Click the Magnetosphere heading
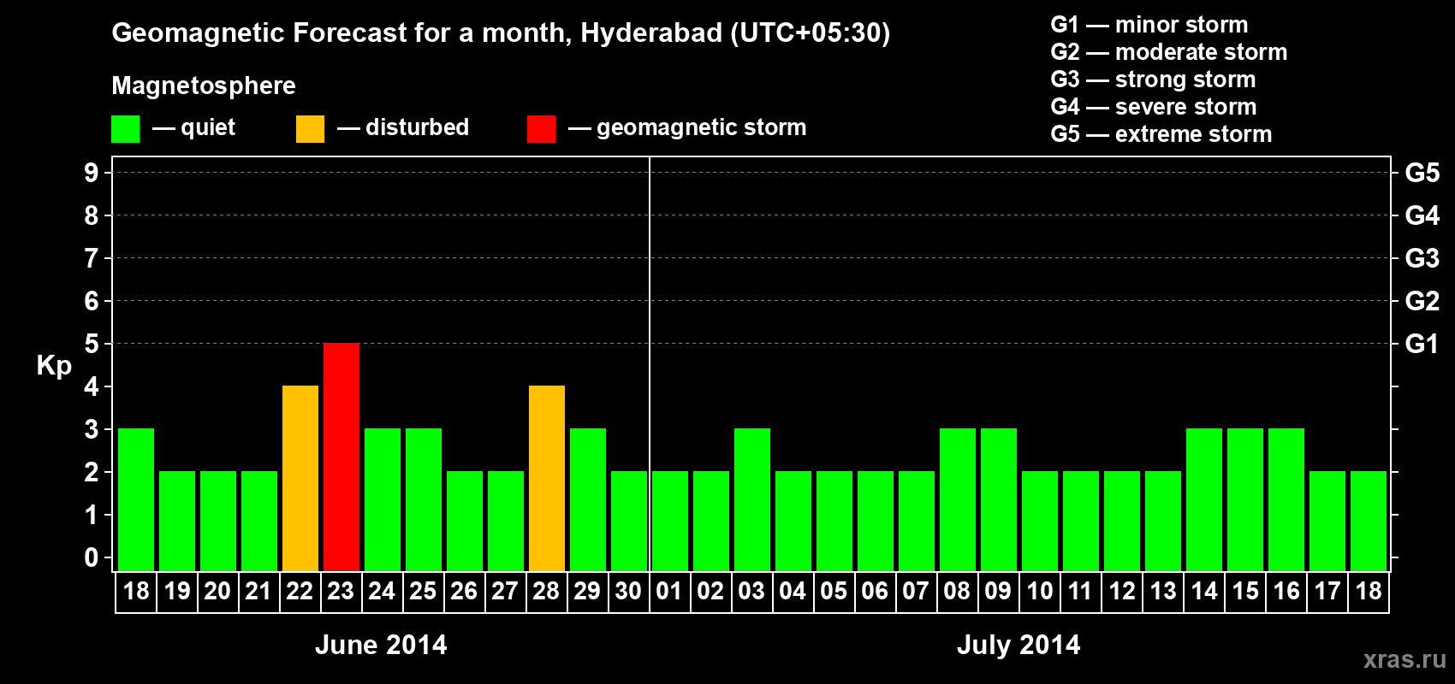Image resolution: width=1455 pixels, height=684 pixels. [204, 86]
